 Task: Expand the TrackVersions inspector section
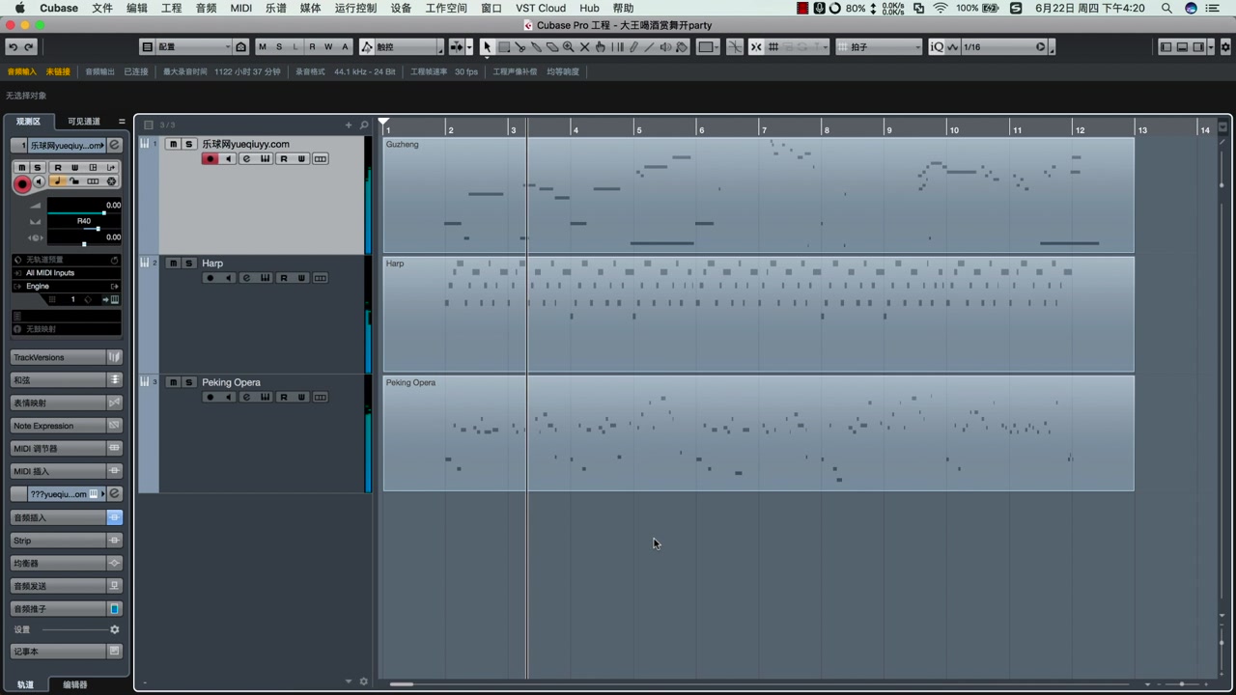point(67,357)
